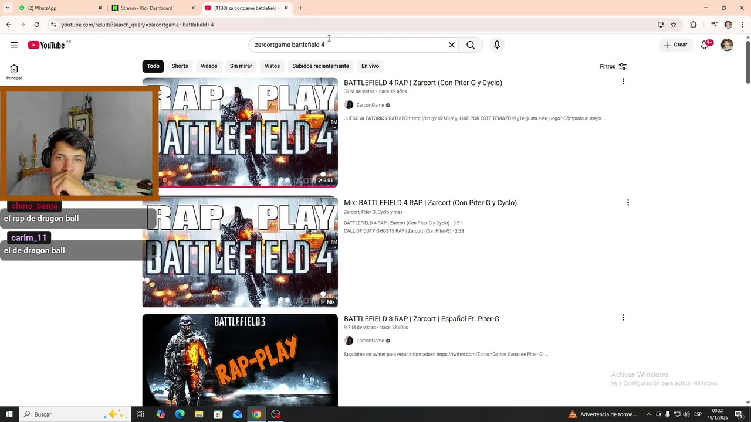Show hidden system tray icons
751x422 pixels.
coord(648,414)
